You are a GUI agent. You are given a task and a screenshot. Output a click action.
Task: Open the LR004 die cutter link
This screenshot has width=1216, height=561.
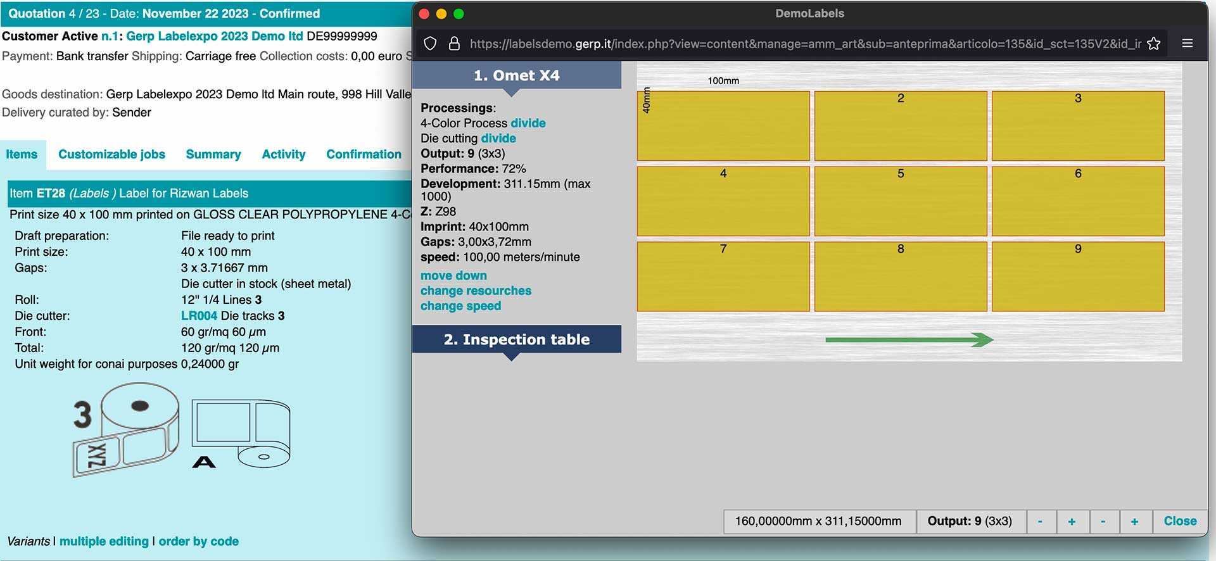pyautogui.click(x=199, y=316)
